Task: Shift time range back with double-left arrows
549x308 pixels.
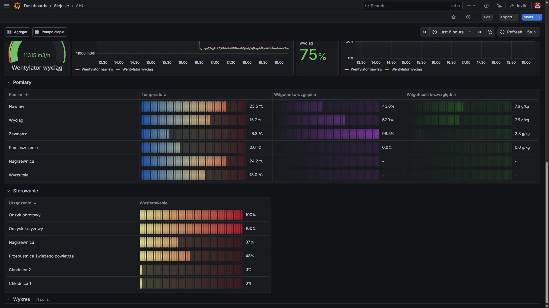Action: pyautogui.click(x=425, y=32)
